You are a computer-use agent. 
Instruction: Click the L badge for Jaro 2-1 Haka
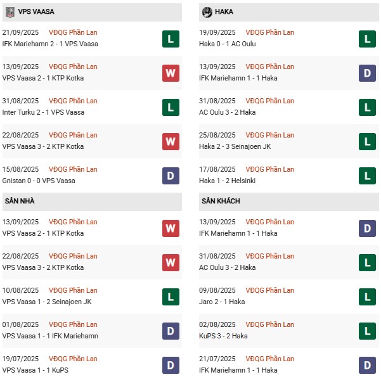click(367, 297)
